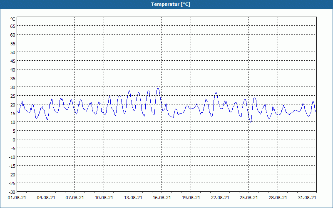333x208 pixels.
Task: Click the -10 y-axis value
Action: click(x=12, y=157)
